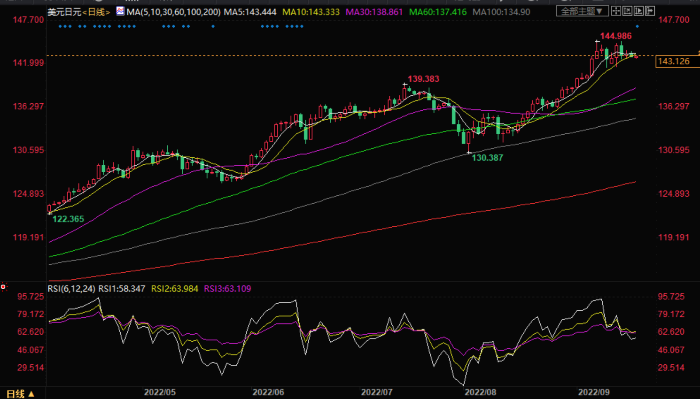Select the MA(5,10,30,60,100,200) indicator label
700x399 pixels.
tap(173, 12)
